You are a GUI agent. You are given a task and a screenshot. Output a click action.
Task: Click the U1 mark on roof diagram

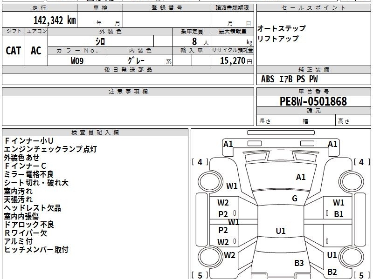coord(281,231)
